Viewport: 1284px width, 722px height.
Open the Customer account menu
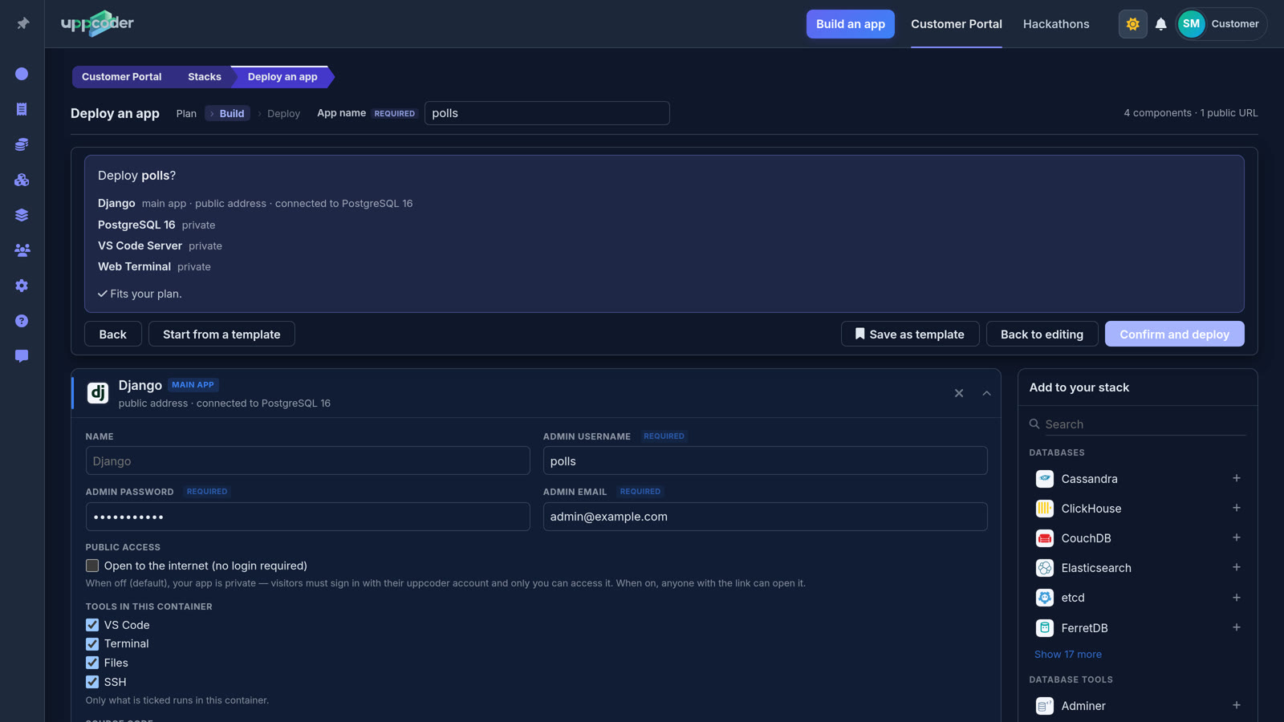[x=1221, y=24]
